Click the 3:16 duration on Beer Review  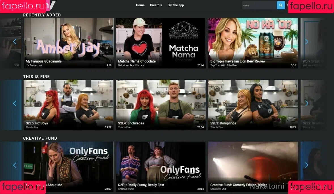pos(293,65)
